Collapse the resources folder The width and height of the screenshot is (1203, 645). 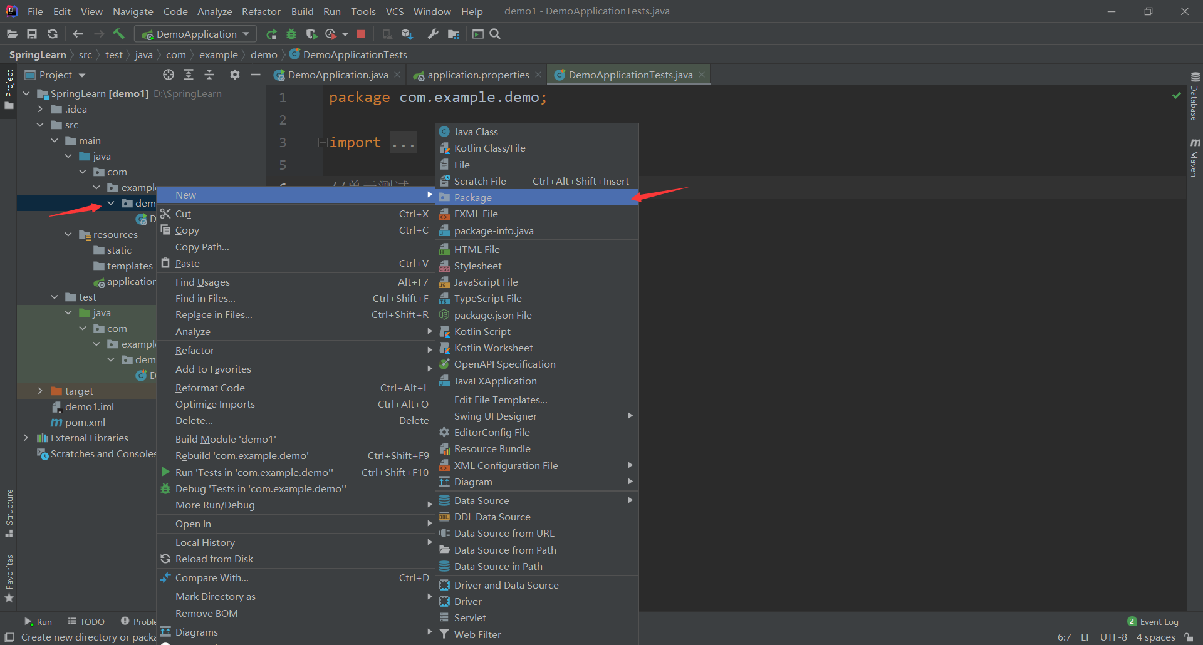[68, 234]
